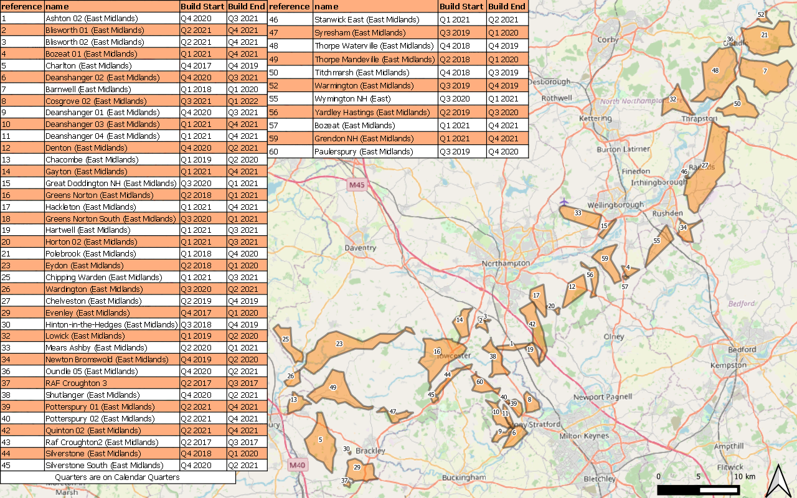Image resolution: width=797 pixels, height=498 pixels.
Task: Select map polygon numbered 49
Action: (x=339, y=390)
